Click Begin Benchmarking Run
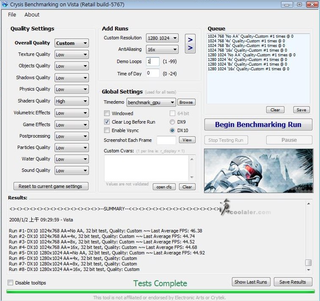320x301 pixels. (x=258, y=124)
